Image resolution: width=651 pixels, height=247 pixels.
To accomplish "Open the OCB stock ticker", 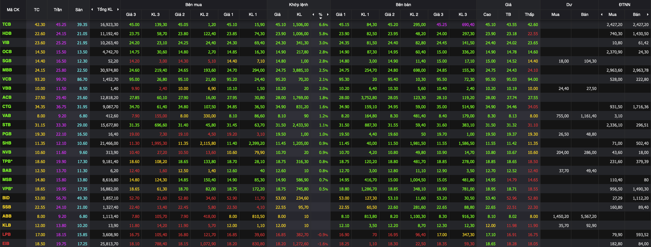I will (7, 52).
